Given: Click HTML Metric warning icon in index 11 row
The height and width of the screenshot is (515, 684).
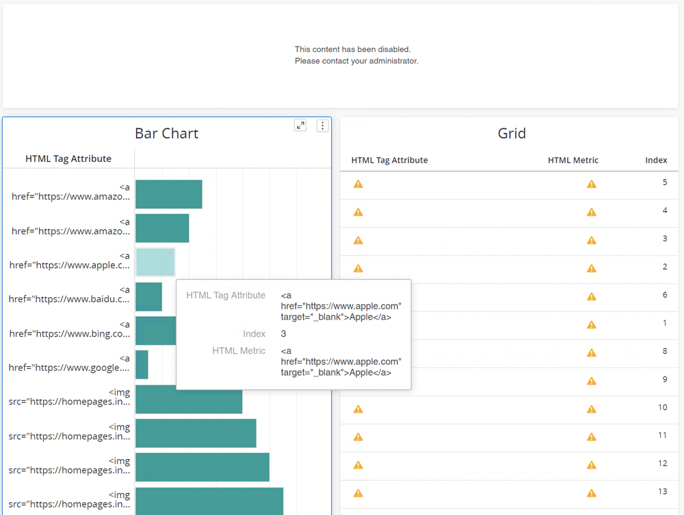Looking at the screenshot, I should click(x=592, y=437).
